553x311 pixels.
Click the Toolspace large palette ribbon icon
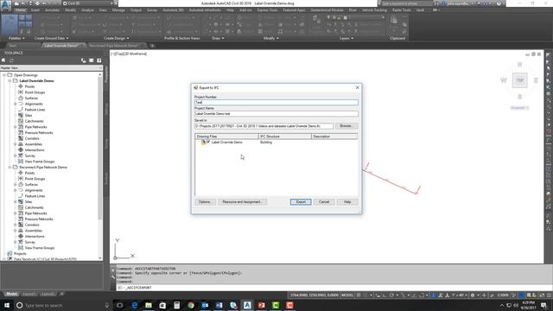(x=10, y=25)
